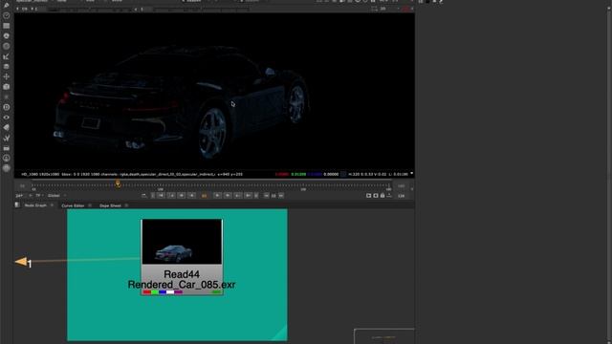The height and width of the screenshot is (344, 612).
Task: Open the Time nodes clock icon
Action: (7, 15)
